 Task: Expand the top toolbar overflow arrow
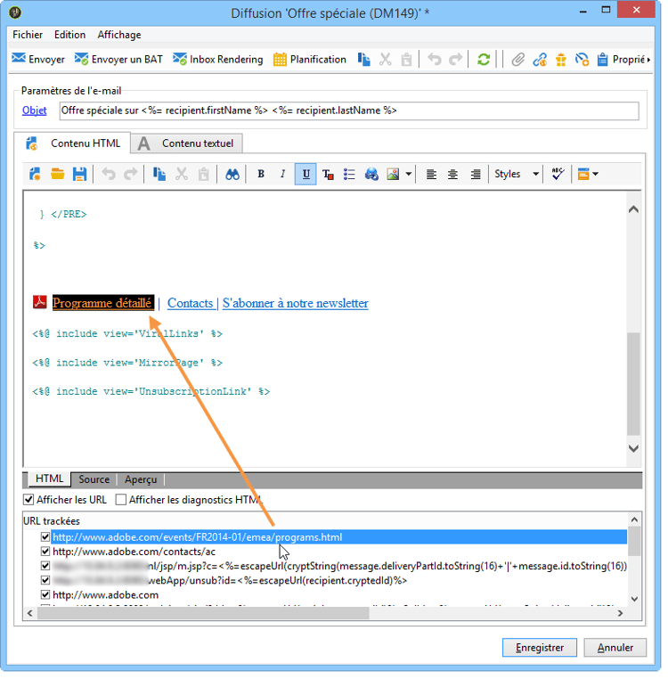click(x=648, y=60)
